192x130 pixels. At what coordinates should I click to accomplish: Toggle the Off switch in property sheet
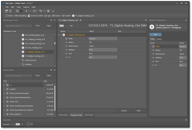63,26
